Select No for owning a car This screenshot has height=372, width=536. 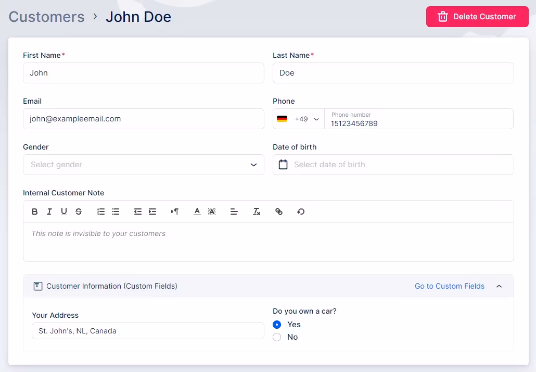[277, 337]
